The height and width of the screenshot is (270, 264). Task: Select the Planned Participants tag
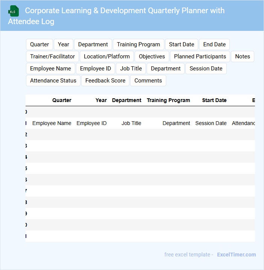pyautogui.click(x=200, y=56)
